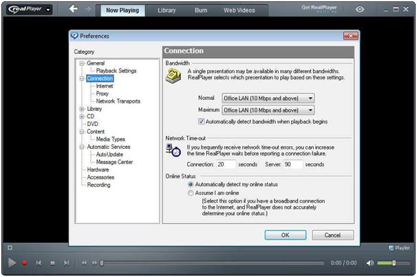Select Automatically detect my online status
This screenshot has width=417, height=277.
[x=191, y=184]
